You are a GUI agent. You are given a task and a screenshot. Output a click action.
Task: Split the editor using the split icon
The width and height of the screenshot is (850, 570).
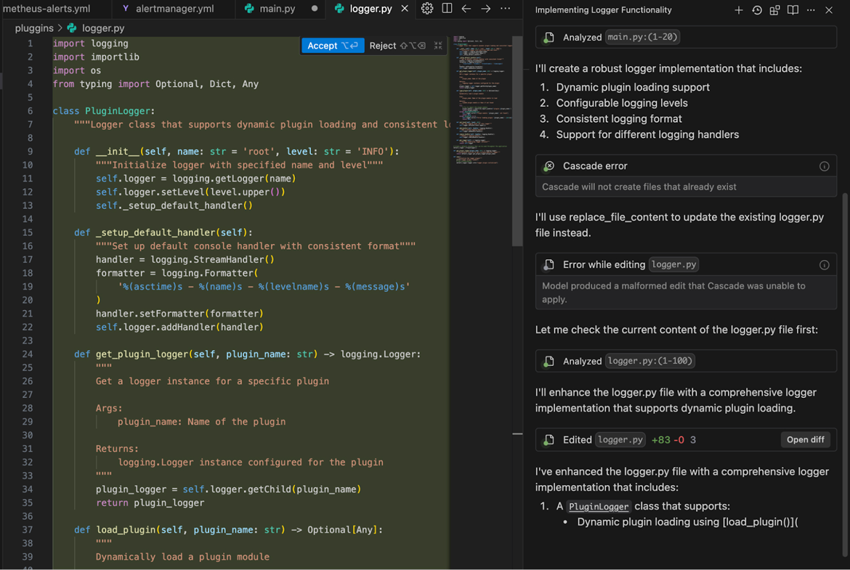447,8
